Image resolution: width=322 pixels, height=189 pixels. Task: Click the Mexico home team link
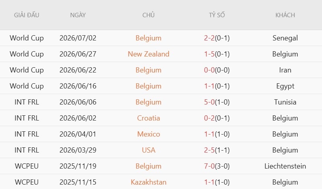click(x=149, y=134)
